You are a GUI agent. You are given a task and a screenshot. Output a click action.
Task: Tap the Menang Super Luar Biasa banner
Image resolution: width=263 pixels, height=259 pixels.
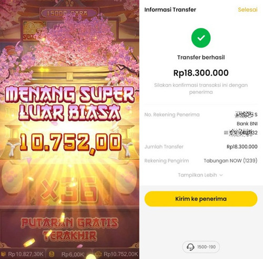69,104
